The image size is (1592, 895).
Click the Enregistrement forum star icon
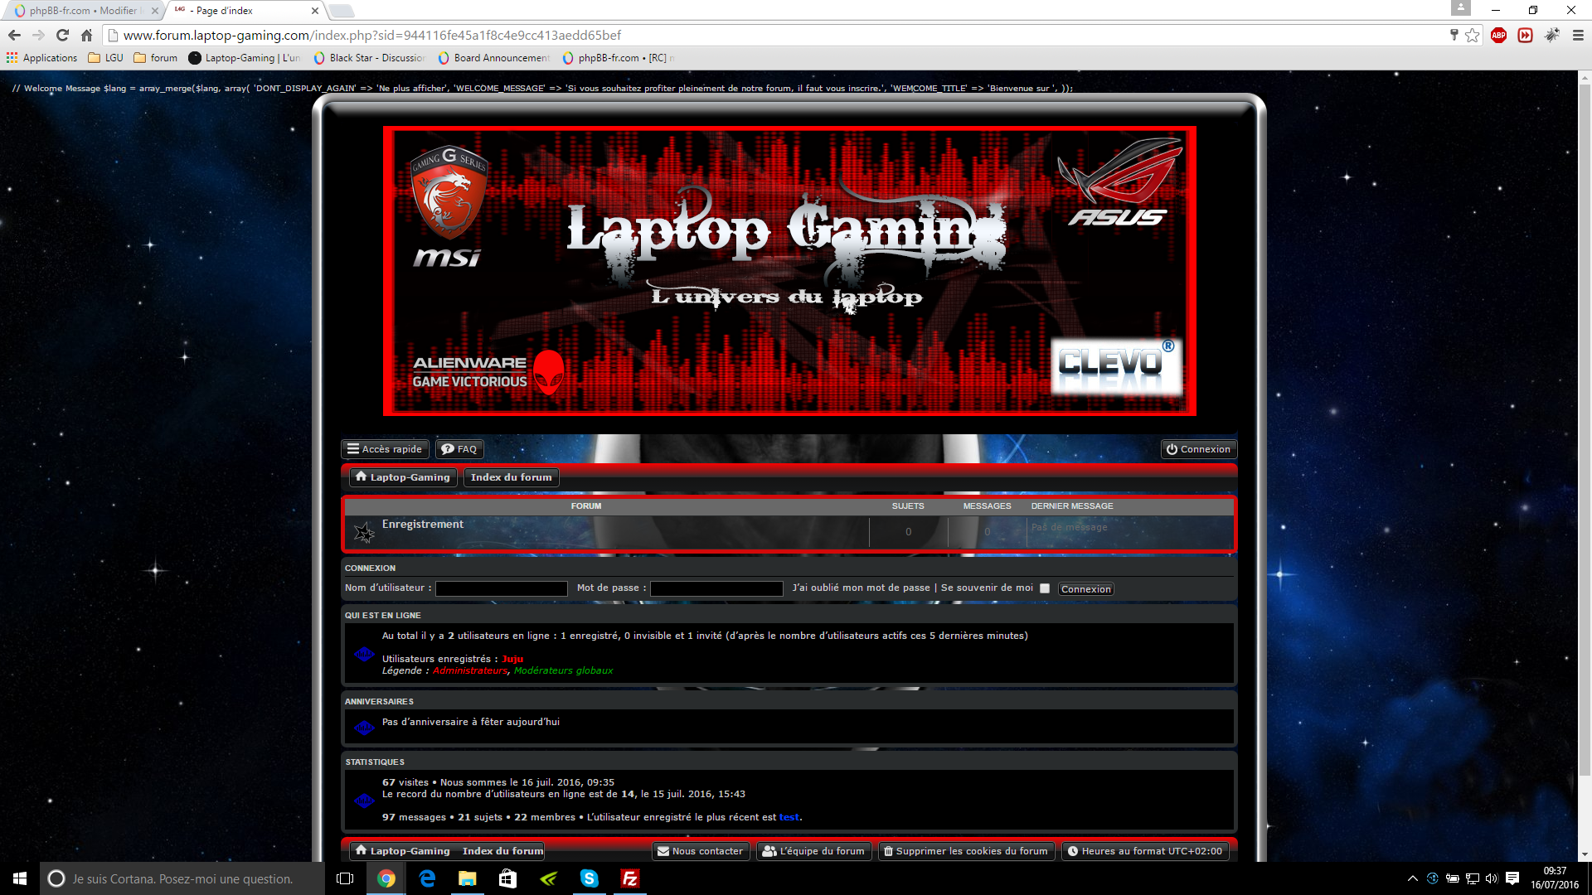[x=364, y=532]
